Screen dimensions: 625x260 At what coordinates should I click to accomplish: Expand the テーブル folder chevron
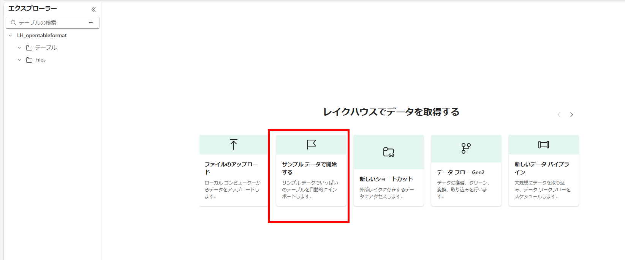[19, 47]
